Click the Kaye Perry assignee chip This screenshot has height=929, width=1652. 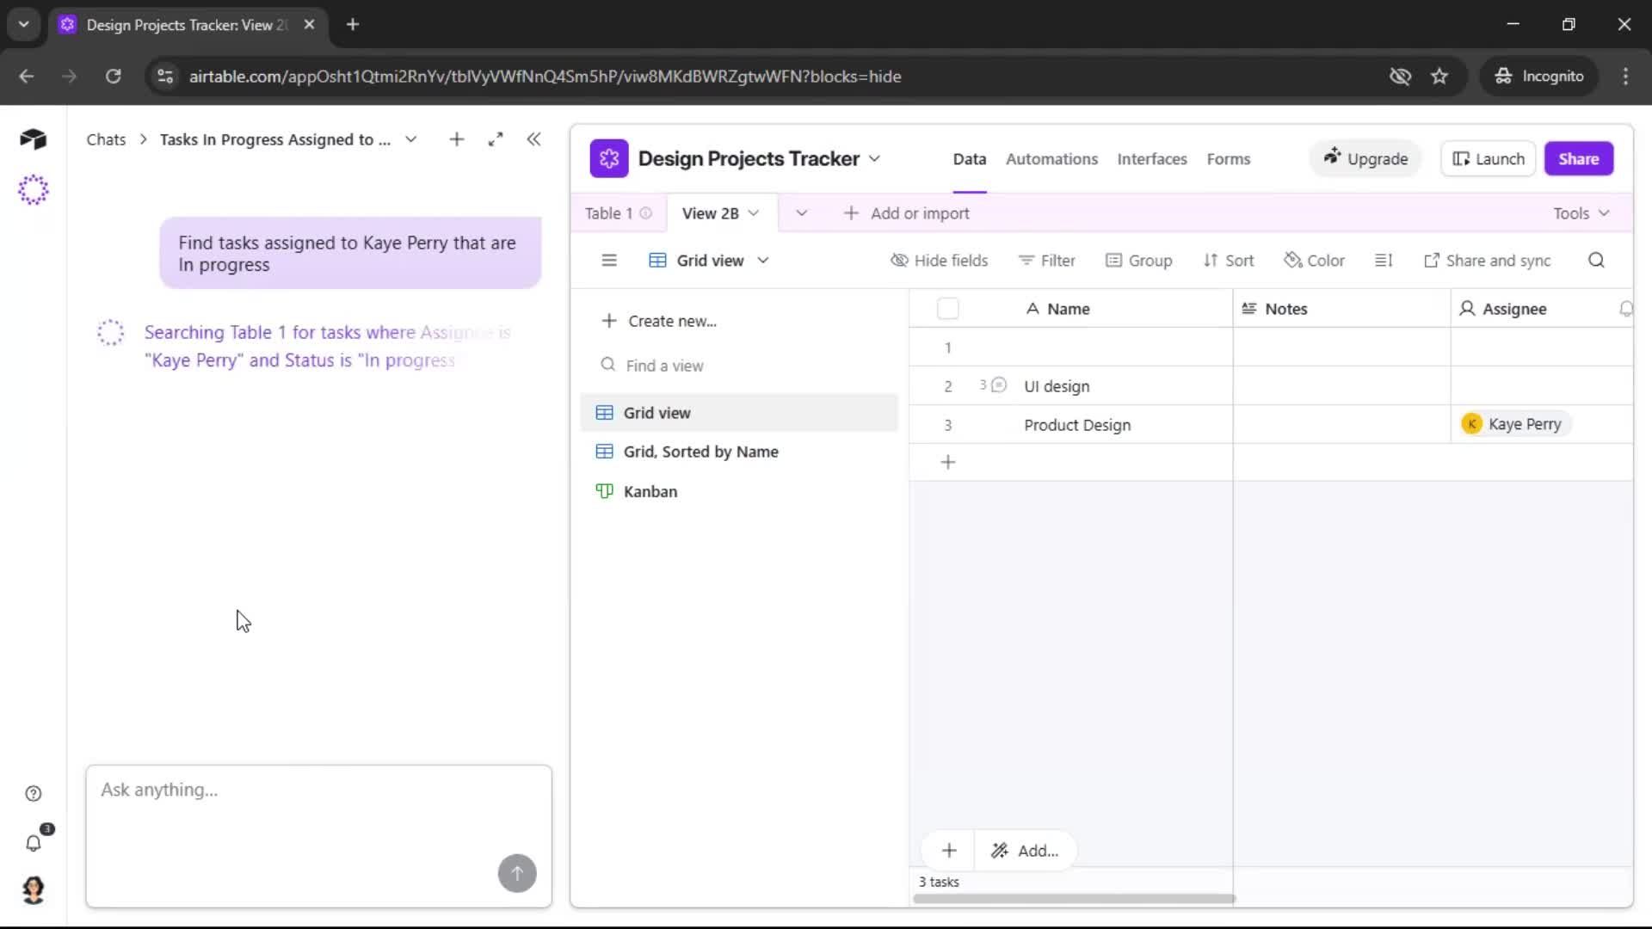pyautogui.click(x=1515, y=424)
